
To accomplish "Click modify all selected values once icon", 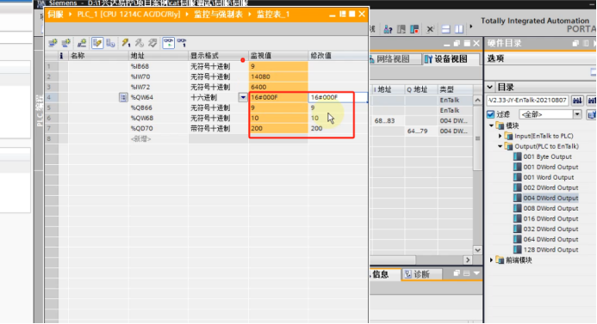I will 126,43.
